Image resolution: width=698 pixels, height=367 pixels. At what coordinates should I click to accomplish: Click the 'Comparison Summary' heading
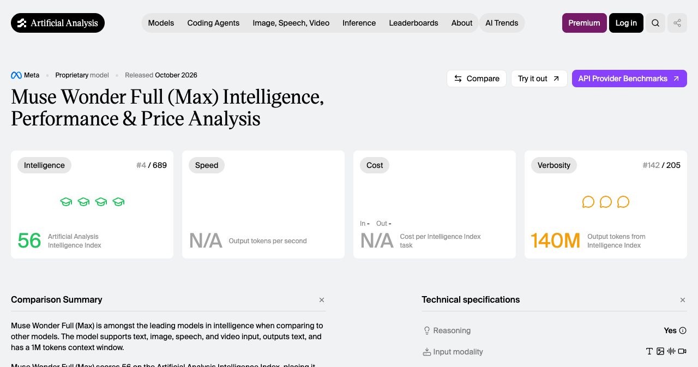point(57,299)
